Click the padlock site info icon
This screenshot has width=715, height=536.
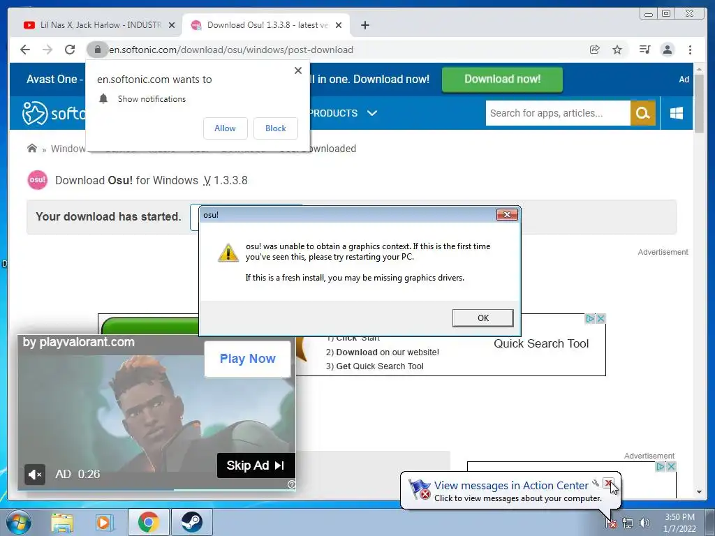click(x=97, y=50)
